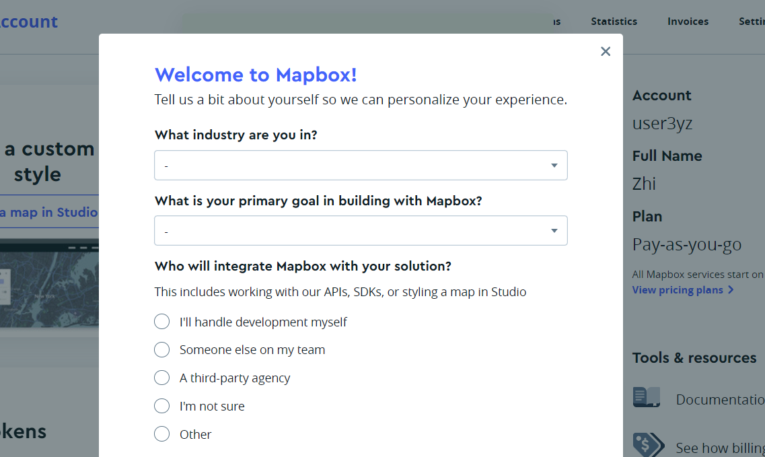Open the Documentation link

(720, 399)
